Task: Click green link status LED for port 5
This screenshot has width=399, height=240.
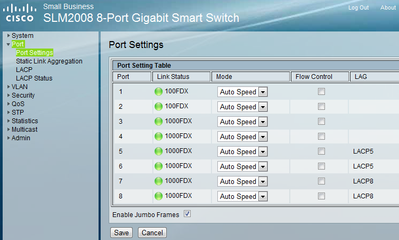Action: (158, 151)
